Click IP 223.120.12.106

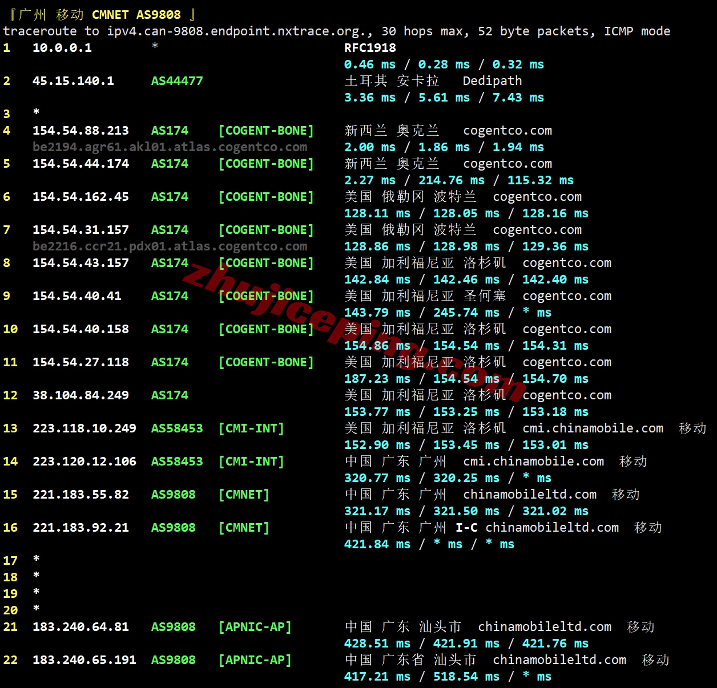[84, 462]
